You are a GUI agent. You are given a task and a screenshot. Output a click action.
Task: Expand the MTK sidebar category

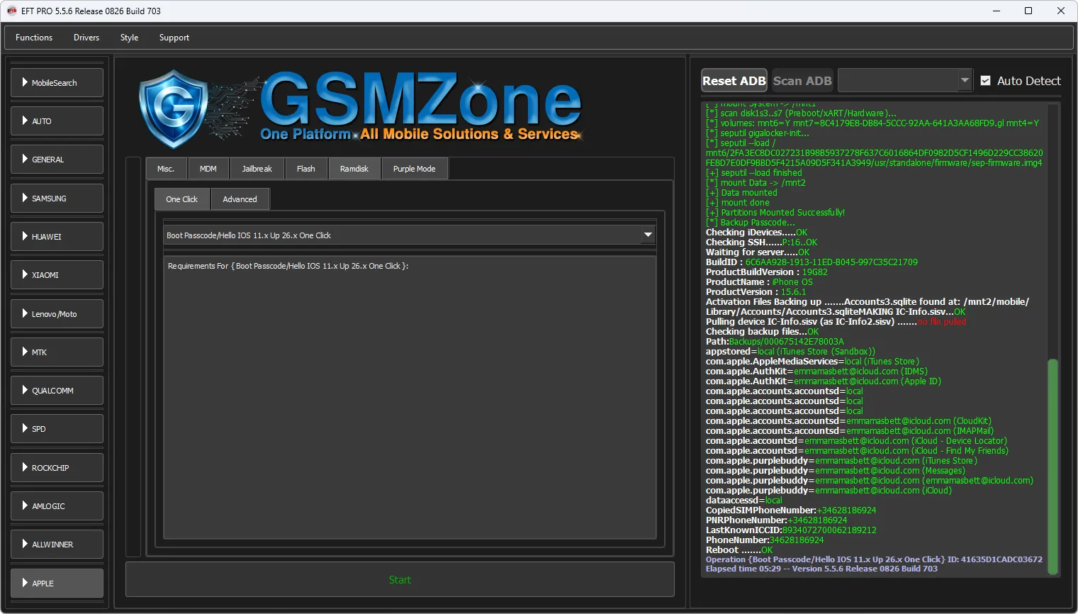(57, 352)
